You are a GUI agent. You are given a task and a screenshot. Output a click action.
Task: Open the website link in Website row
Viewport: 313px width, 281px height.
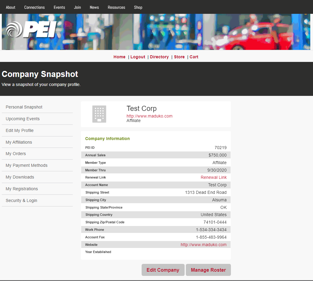point(204,245)
